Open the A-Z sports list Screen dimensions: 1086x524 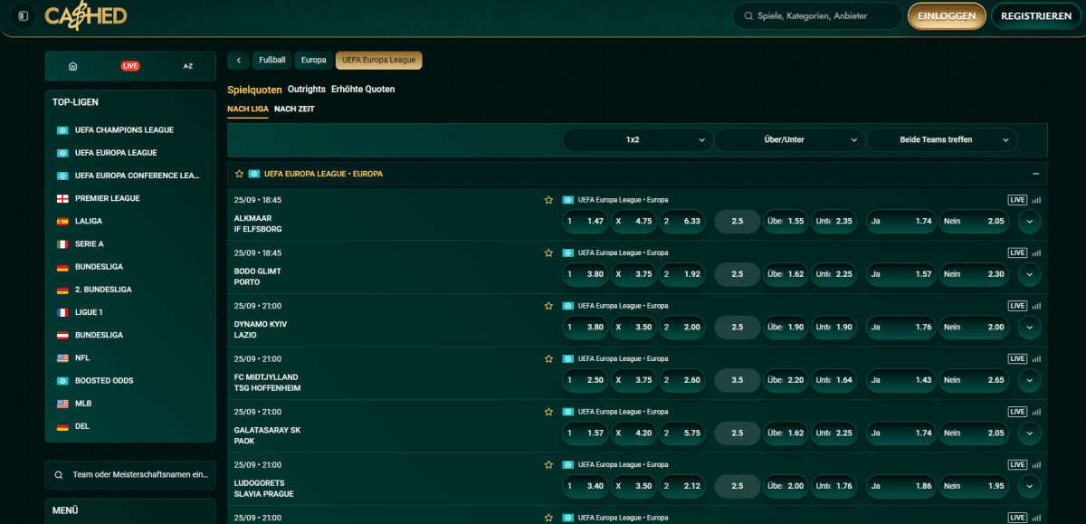[x=188, y=66]
